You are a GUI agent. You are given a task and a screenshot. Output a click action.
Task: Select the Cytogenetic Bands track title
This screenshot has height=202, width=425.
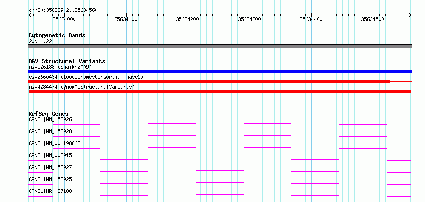(57, 35)
